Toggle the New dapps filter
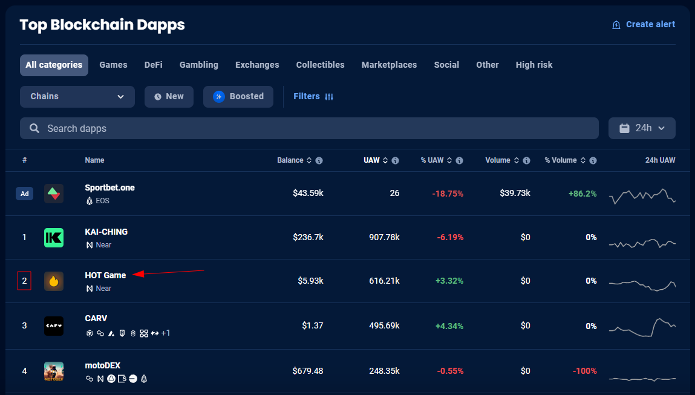The width and height of the screenshot is (695, 395). 169,97
